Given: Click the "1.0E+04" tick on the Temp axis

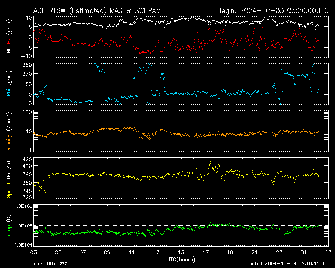Looking at the screenshot, I should coord(24,245).
